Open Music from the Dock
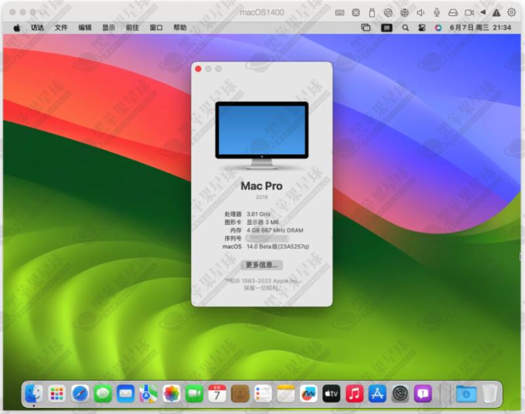Image resolution: width=525 pixels, height=414 pixels. [354, 394]
